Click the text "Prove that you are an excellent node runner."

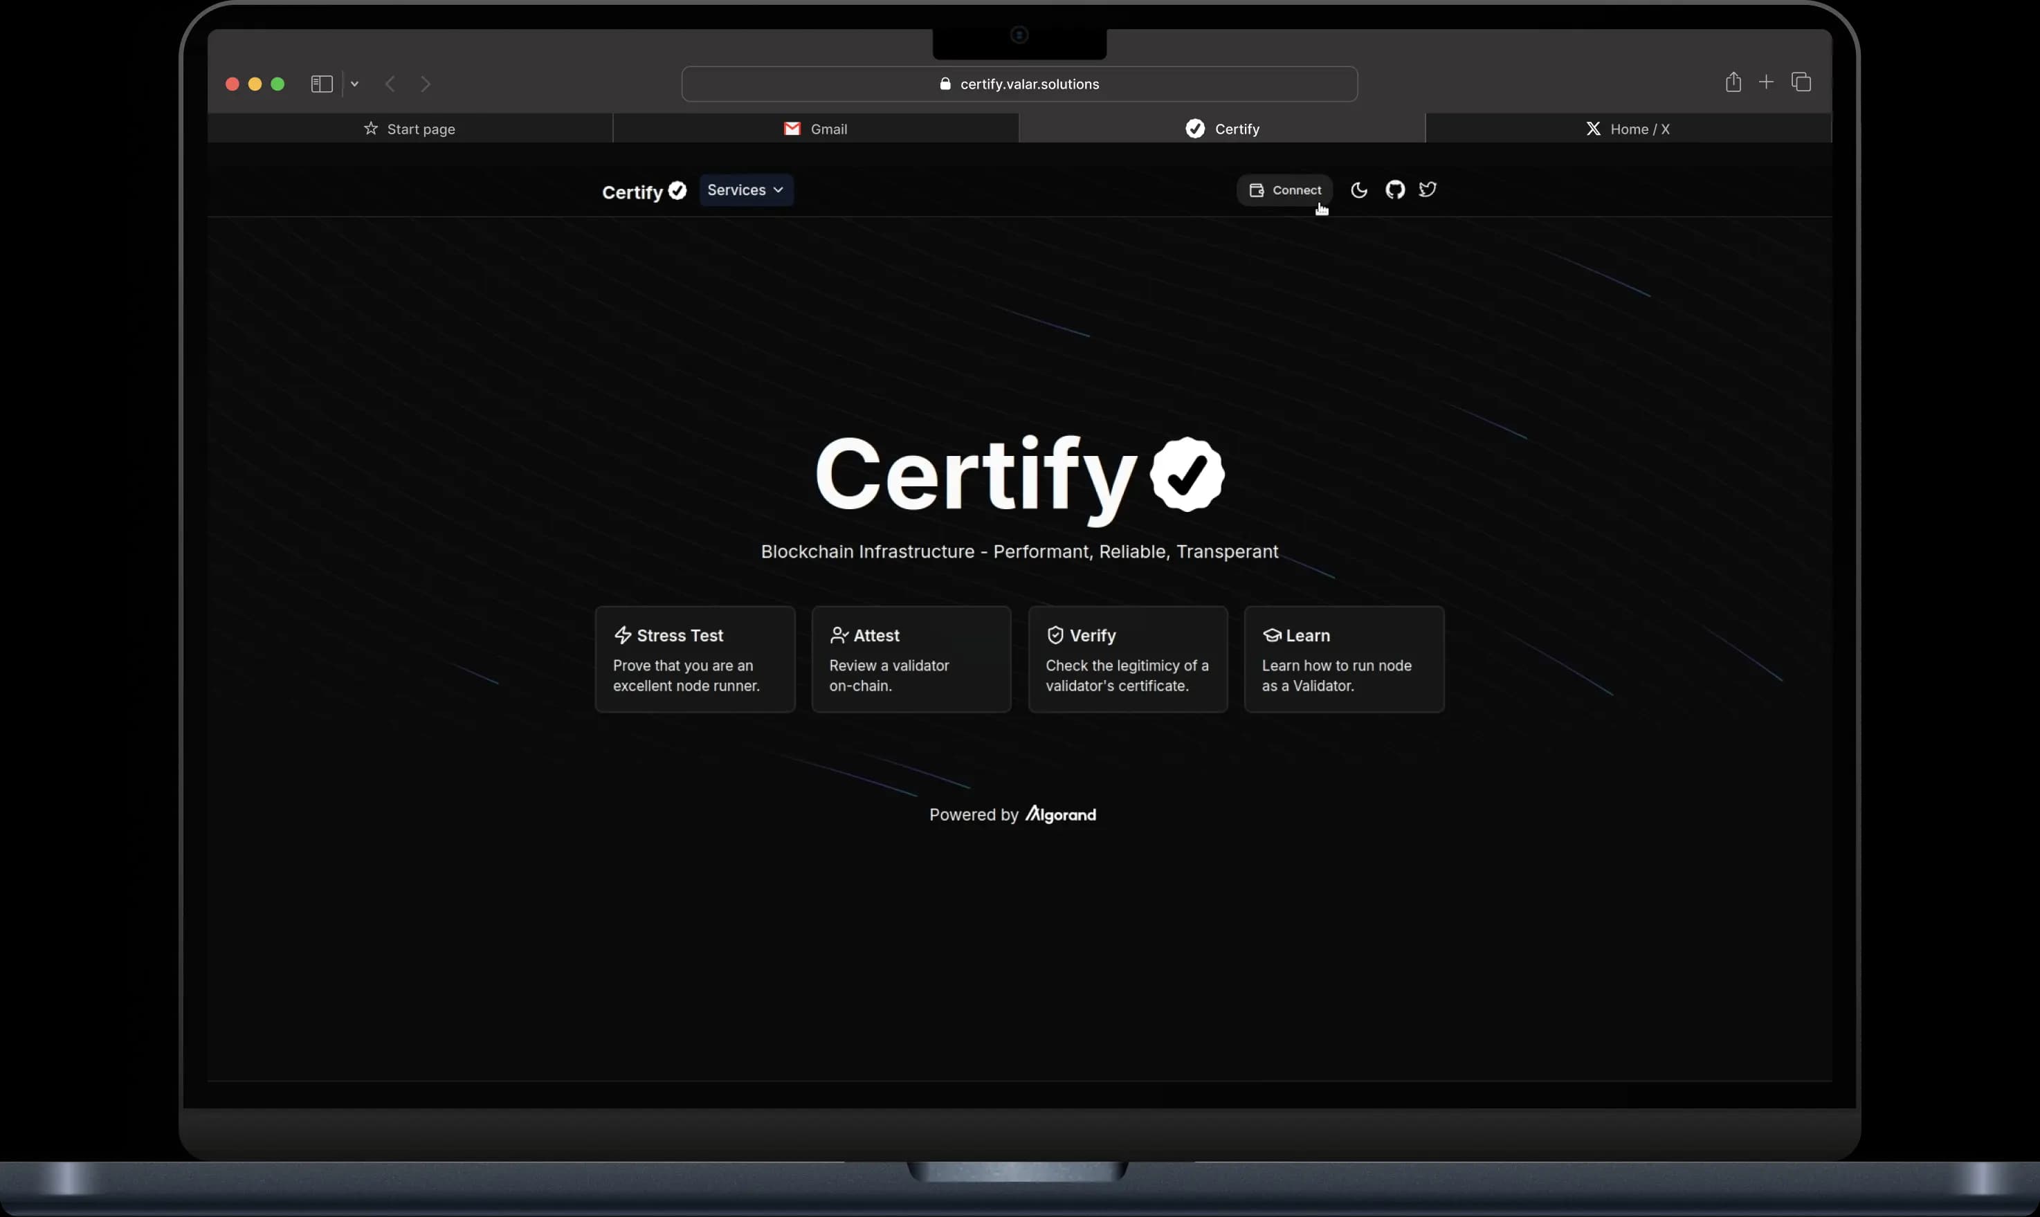pos(686,676)
